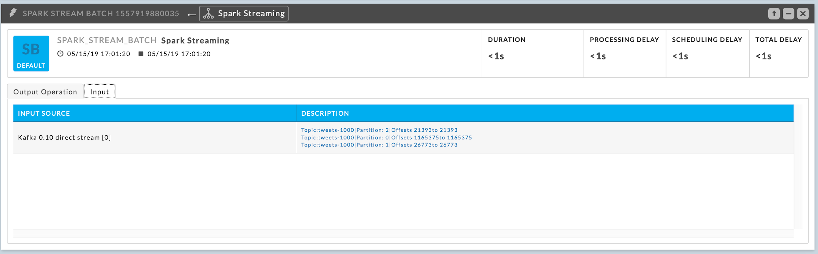Sort by the INPUT SOURCE column header
818x254 pixels.
44,113
